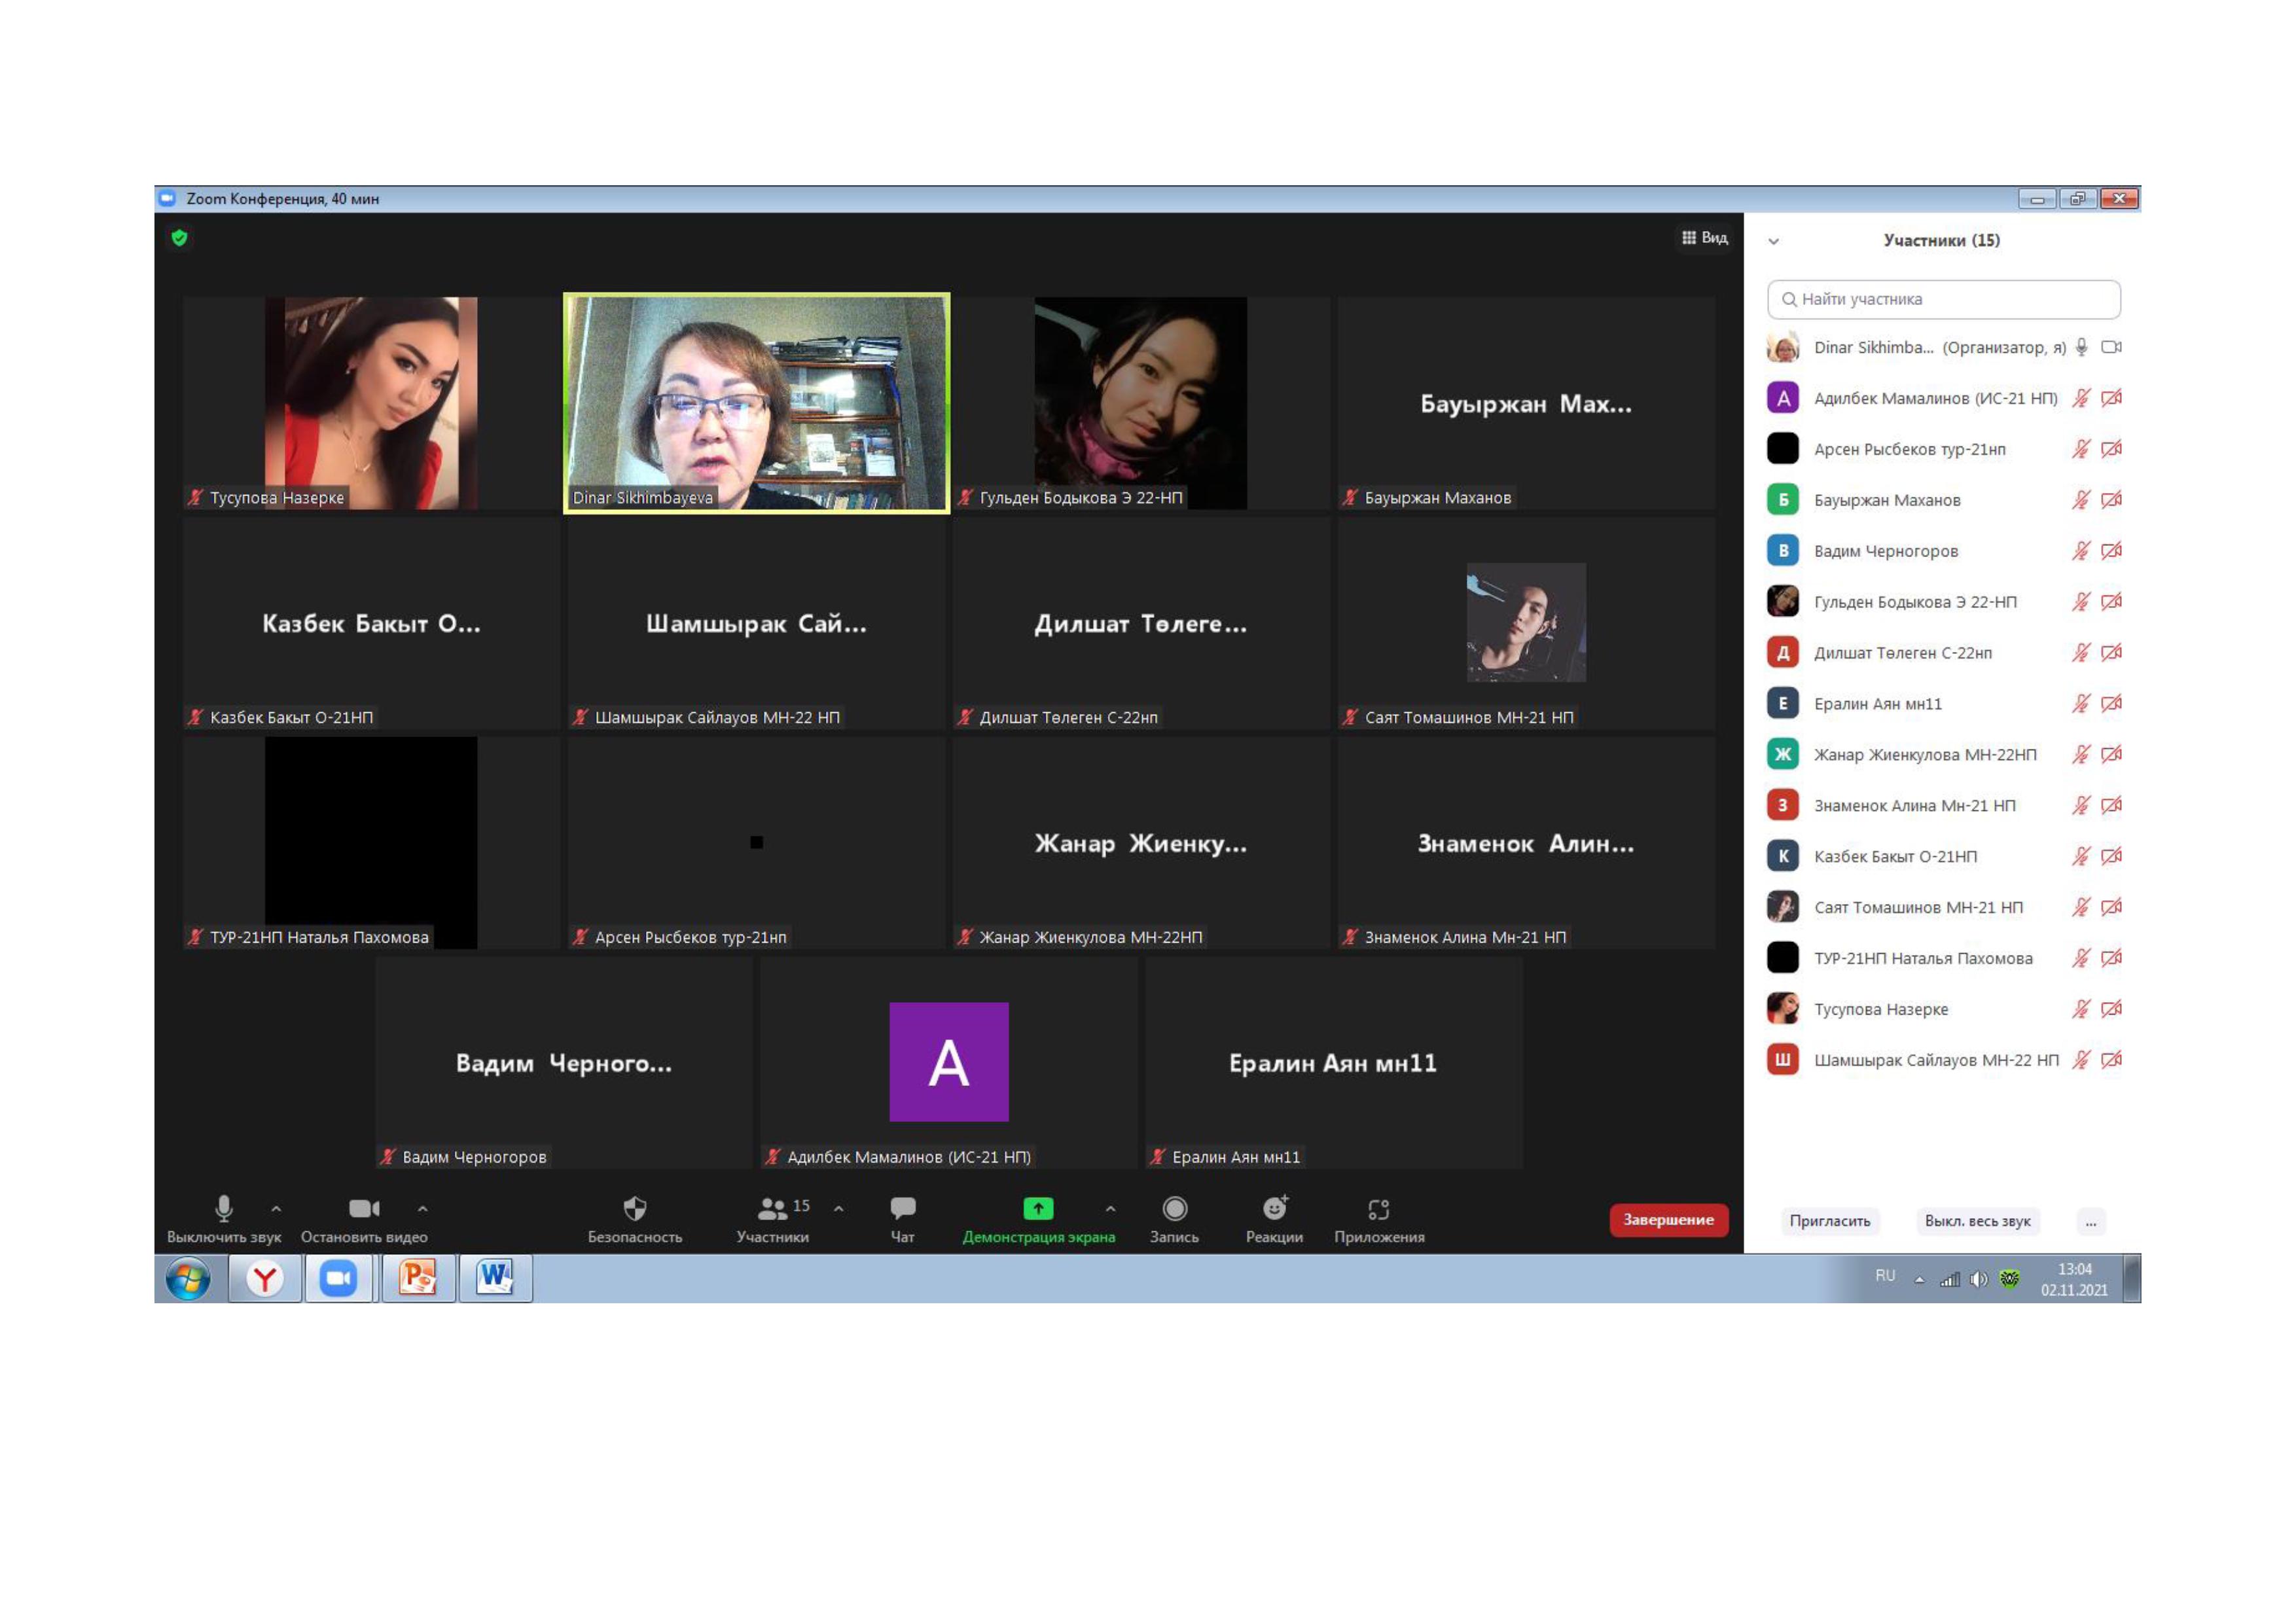
Task: Open Microsoft Word from the taskbar
Action: [x=495, y=1278]
